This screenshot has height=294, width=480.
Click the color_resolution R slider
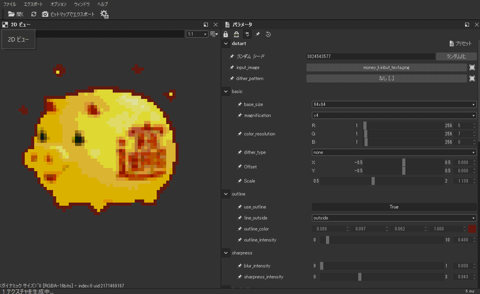pyautogui.click(x=403, y=125)
